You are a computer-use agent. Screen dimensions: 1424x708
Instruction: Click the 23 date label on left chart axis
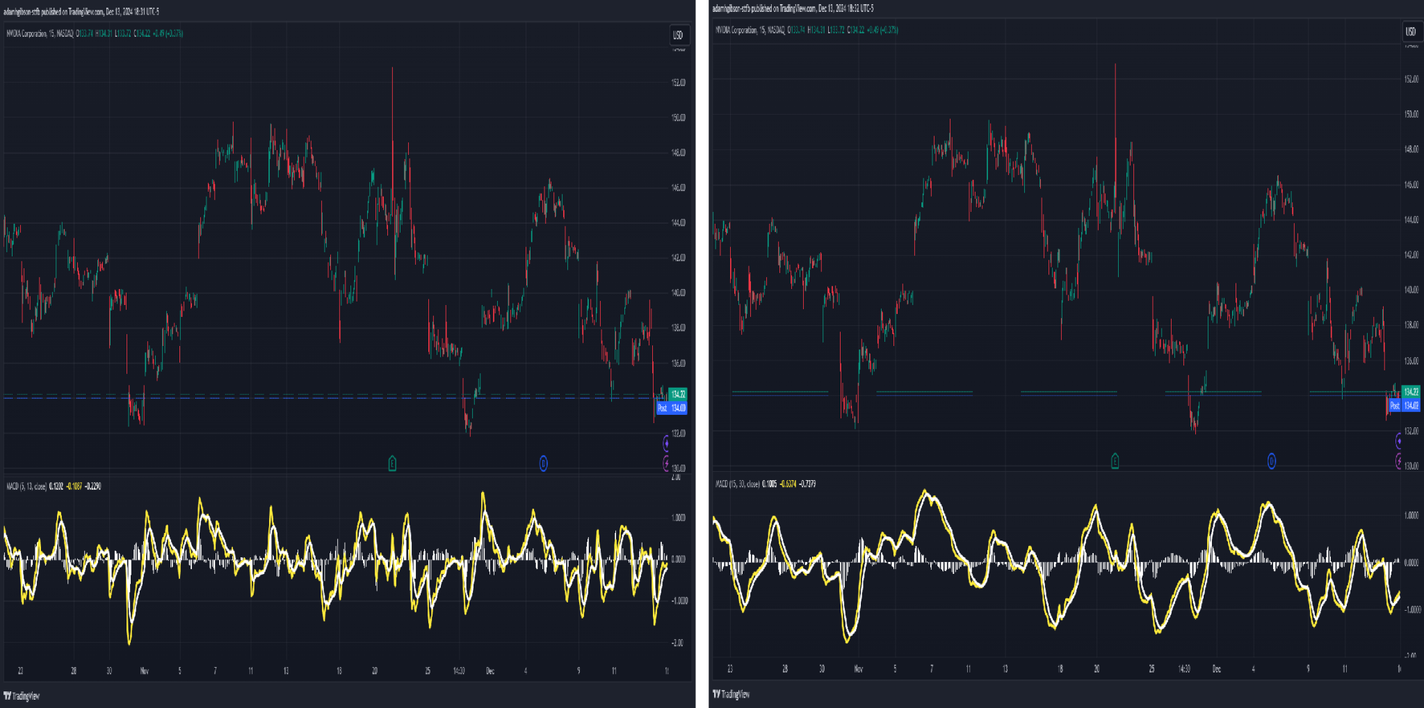pyautogui.click(x=20, y=671)
